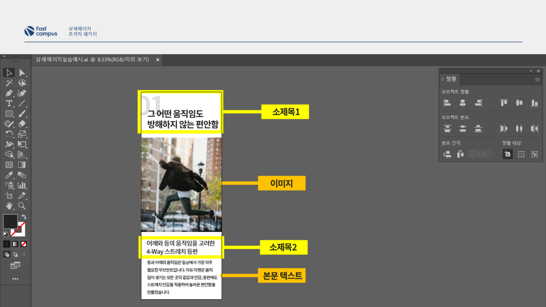Select the Eyedropper tool
Image resolution: width=546 pixels, height=307 pixels.
tap(9, 175)
